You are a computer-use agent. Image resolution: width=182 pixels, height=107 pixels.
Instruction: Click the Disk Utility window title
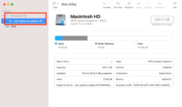(x=69, y=4)
